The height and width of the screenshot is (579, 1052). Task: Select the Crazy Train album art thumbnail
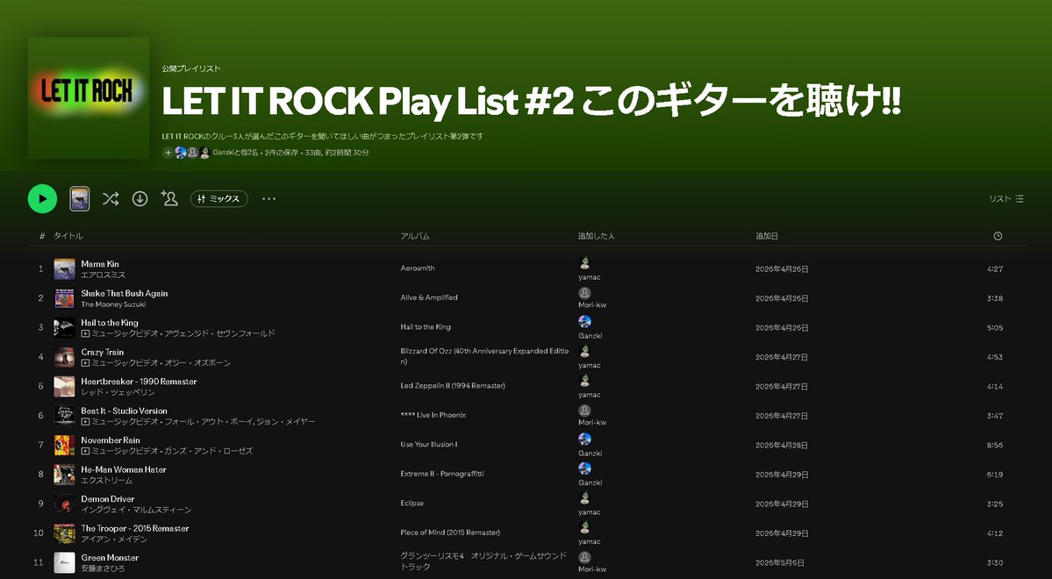tap(64, 357)
